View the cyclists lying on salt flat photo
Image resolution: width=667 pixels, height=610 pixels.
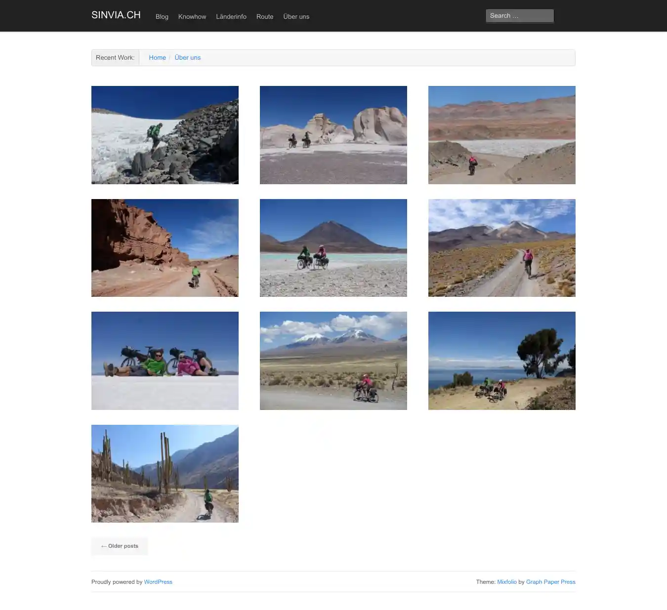coord(165,361)
